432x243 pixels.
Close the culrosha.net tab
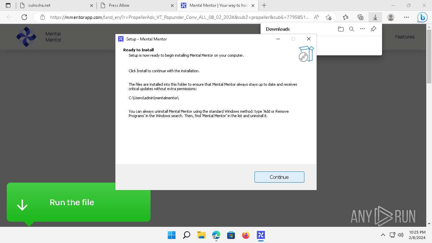92,5
